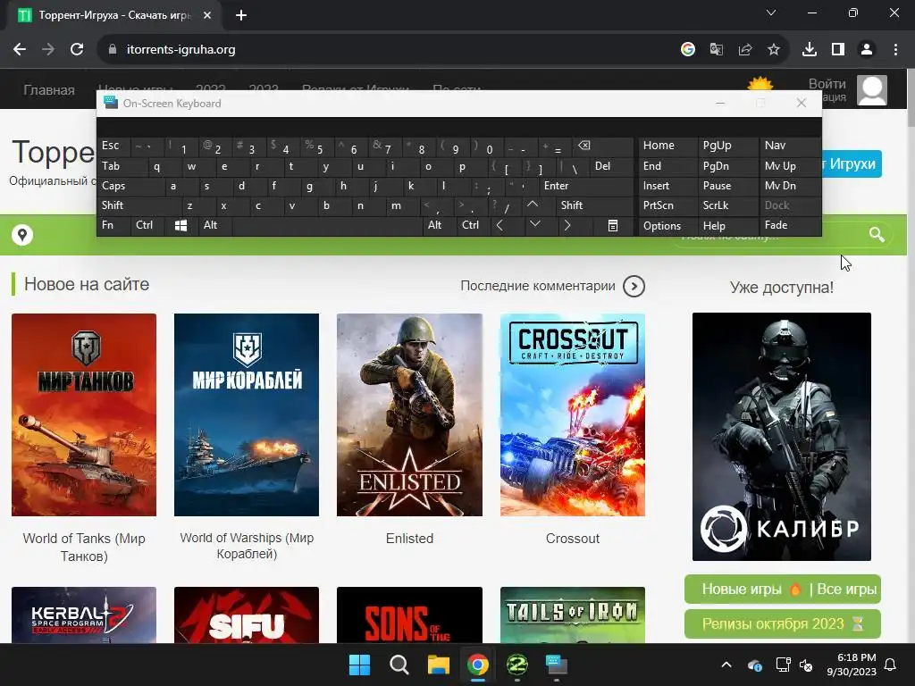Show hidden tray icons chevron
Screen dimensions: 915x686
(x=726, y=665)
